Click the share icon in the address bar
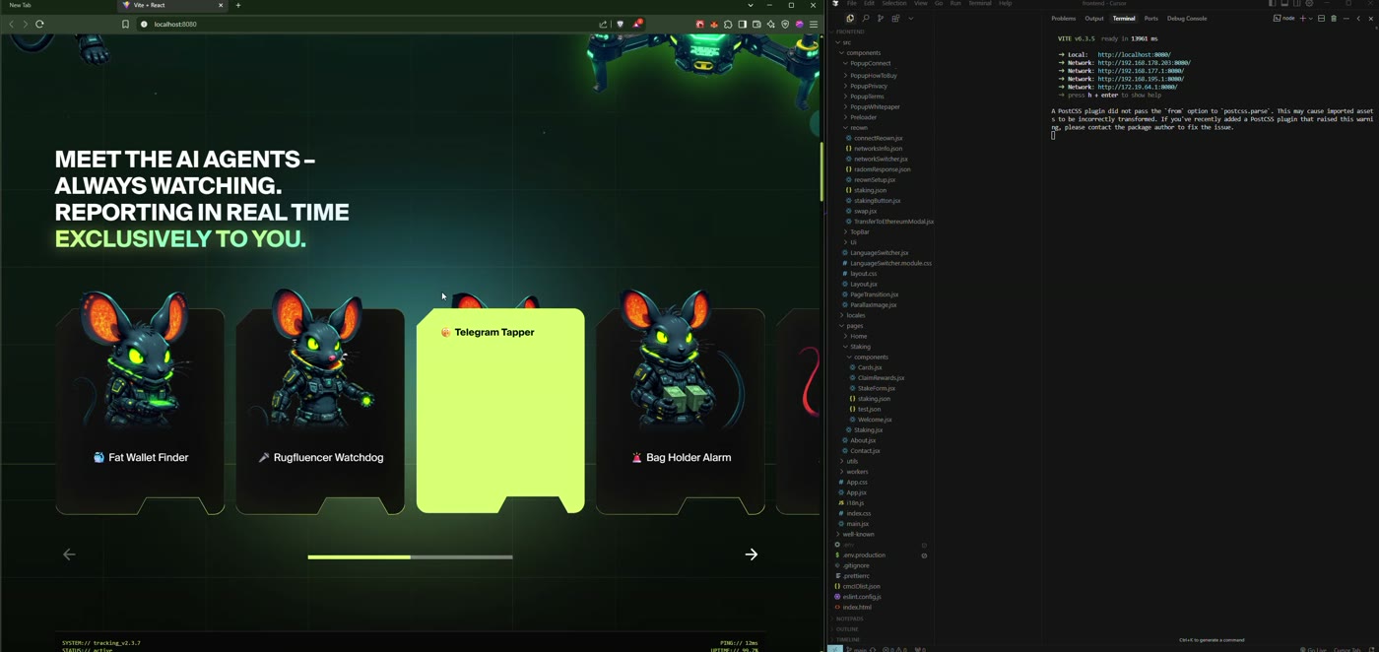1379x652 pixels. point(603,24)
